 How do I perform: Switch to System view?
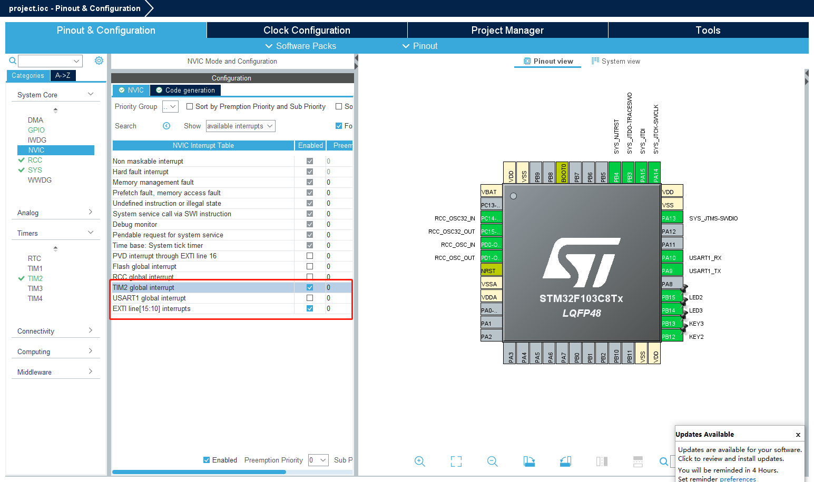pos(616,62)
